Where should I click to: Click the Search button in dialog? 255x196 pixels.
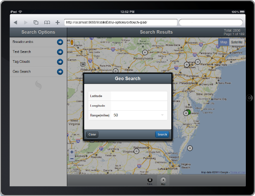(x=162, y=134)
